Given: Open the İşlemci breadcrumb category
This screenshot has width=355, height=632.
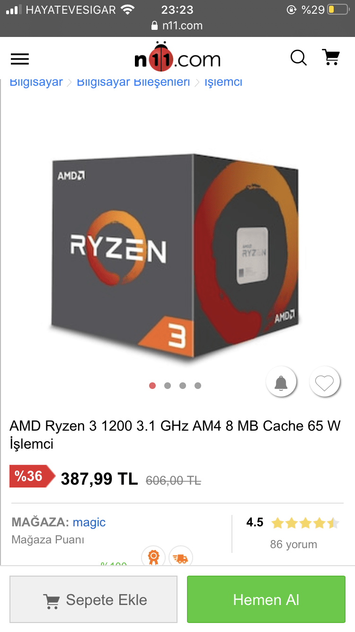Looking at the screenshot, I should tap(223, 82).
